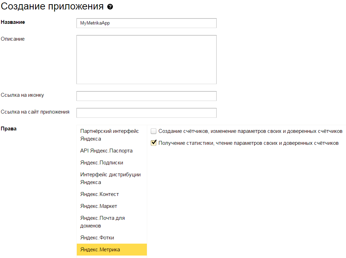Click the counter creation permission label text
The width and height of the screenshot is (346, 258).
coord(250,131)
